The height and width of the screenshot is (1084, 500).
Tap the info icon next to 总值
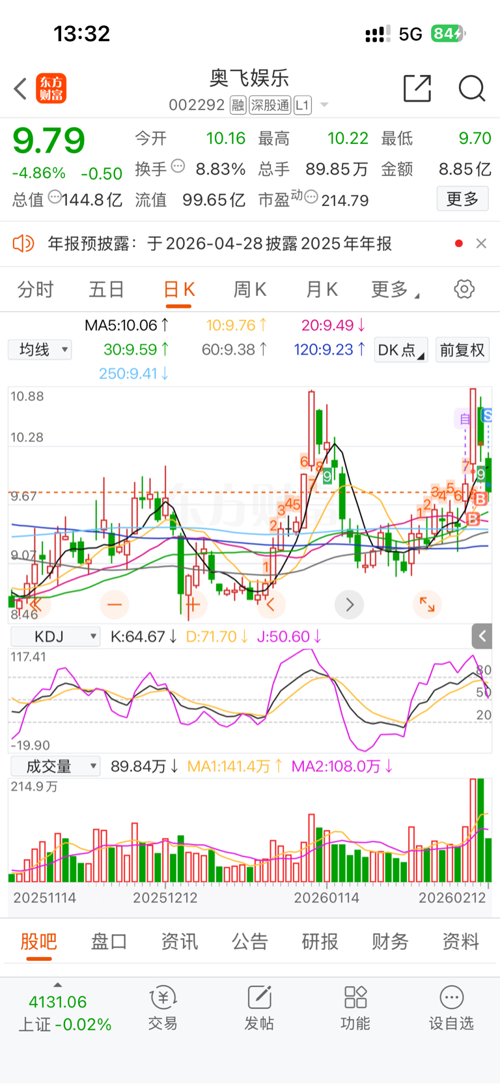[55, 197]
